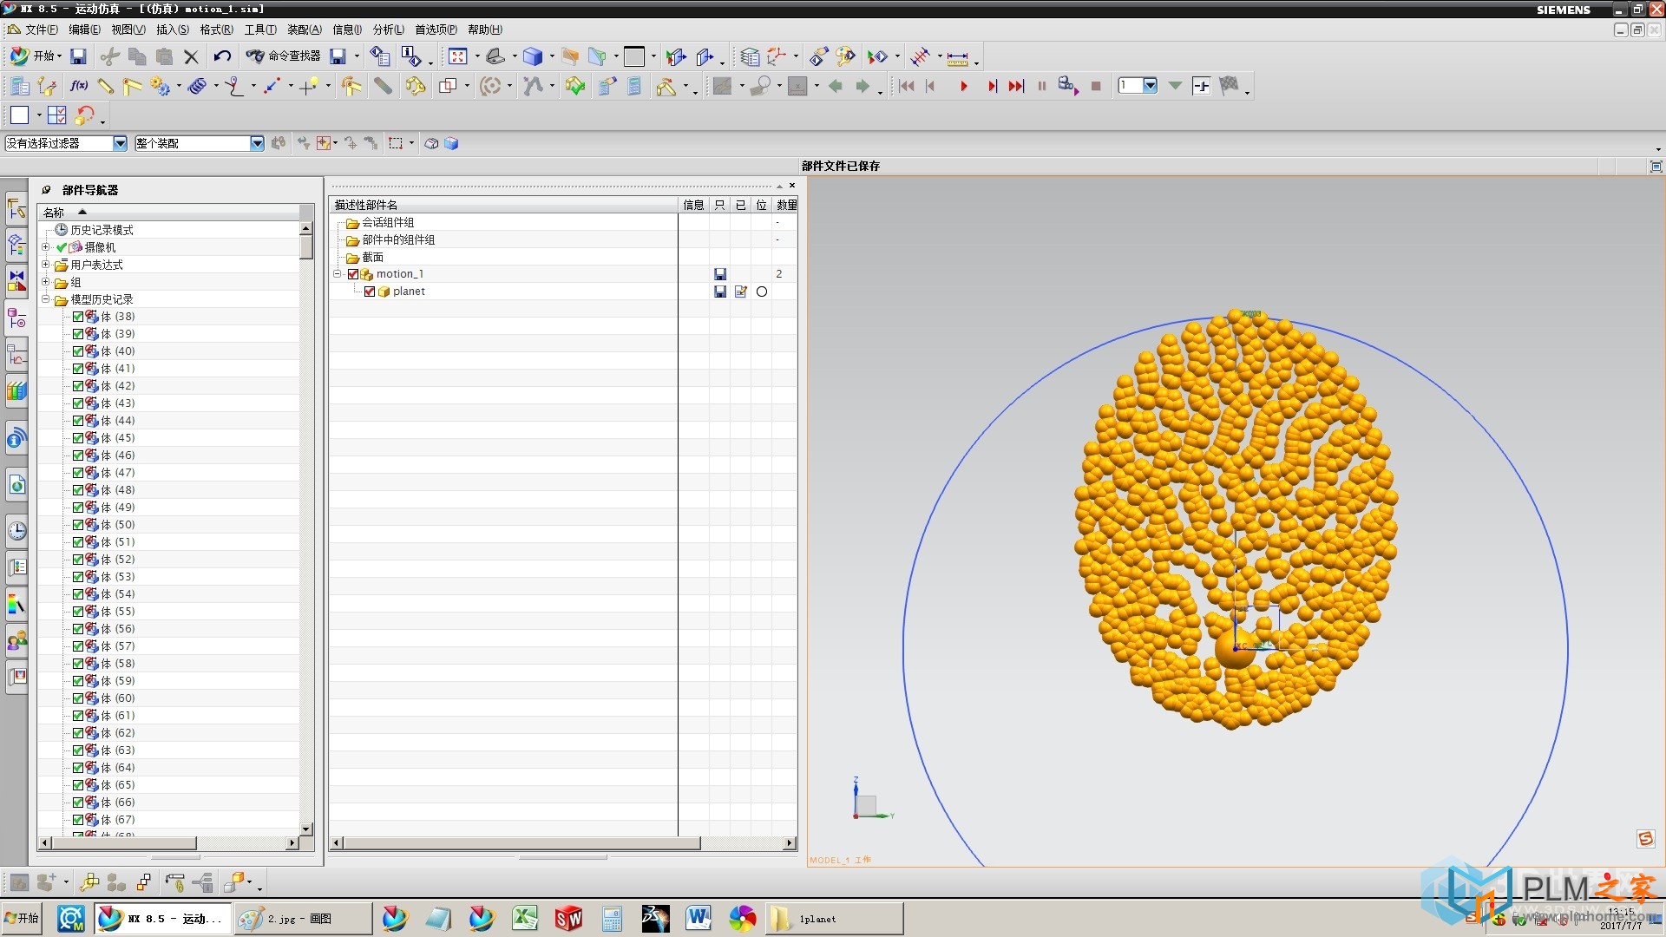Click the measure distance icon

tap(957, 58)
